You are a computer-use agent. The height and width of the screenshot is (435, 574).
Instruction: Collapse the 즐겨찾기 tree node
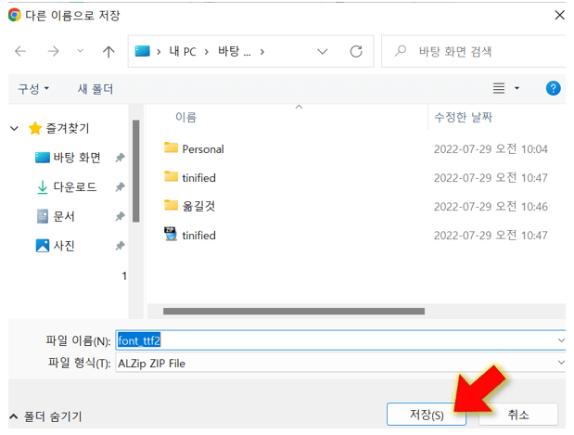[x=14, y=128]
